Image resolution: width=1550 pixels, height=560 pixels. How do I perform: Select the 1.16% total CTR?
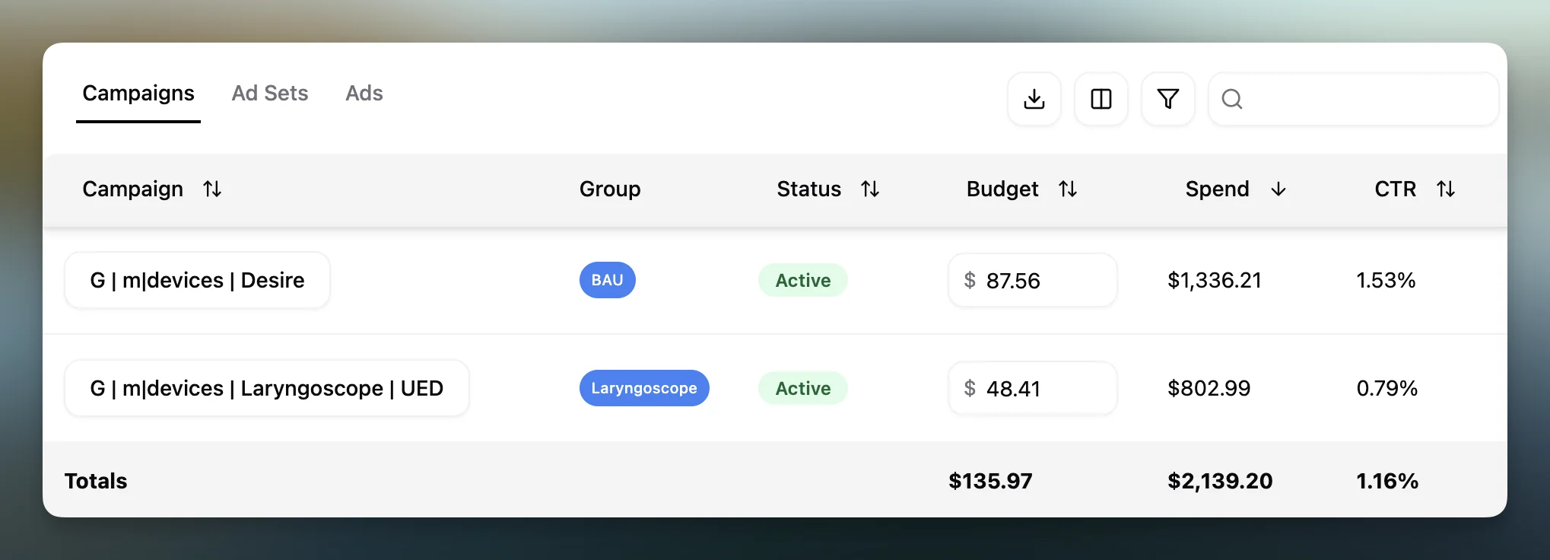(x=1387, y=481)
